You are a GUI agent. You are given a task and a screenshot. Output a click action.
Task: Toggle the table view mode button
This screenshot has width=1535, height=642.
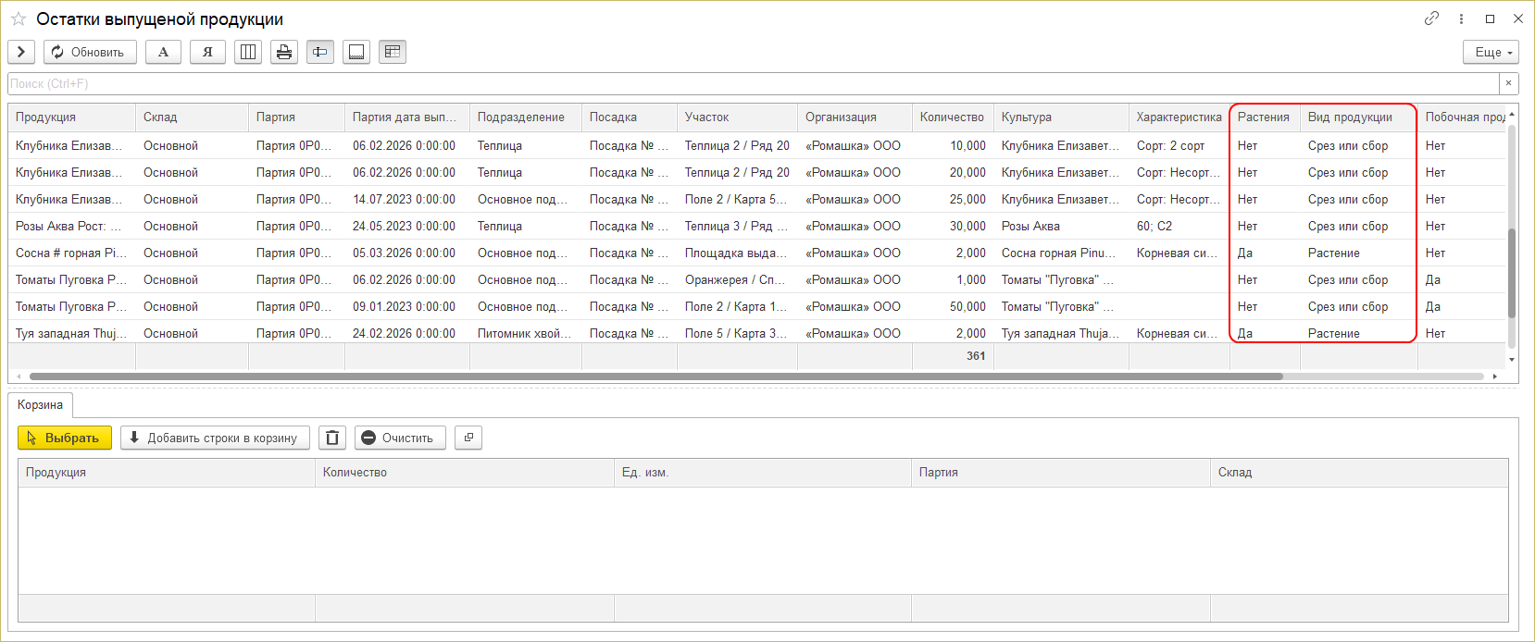pos(393,52)
